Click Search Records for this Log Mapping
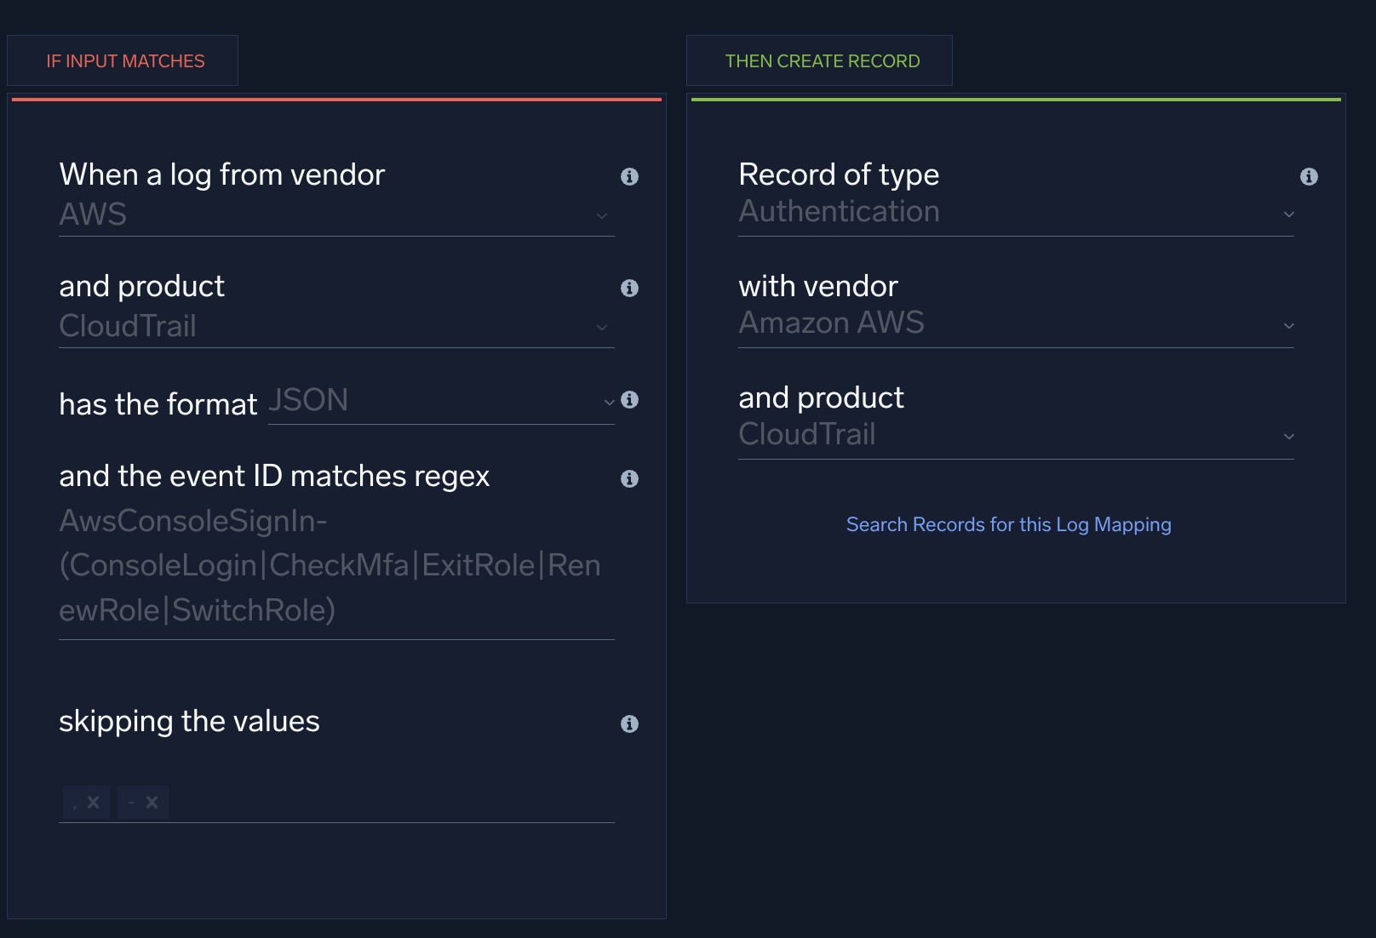The width and height of the screenshot is (1376, 938). 1008,524
